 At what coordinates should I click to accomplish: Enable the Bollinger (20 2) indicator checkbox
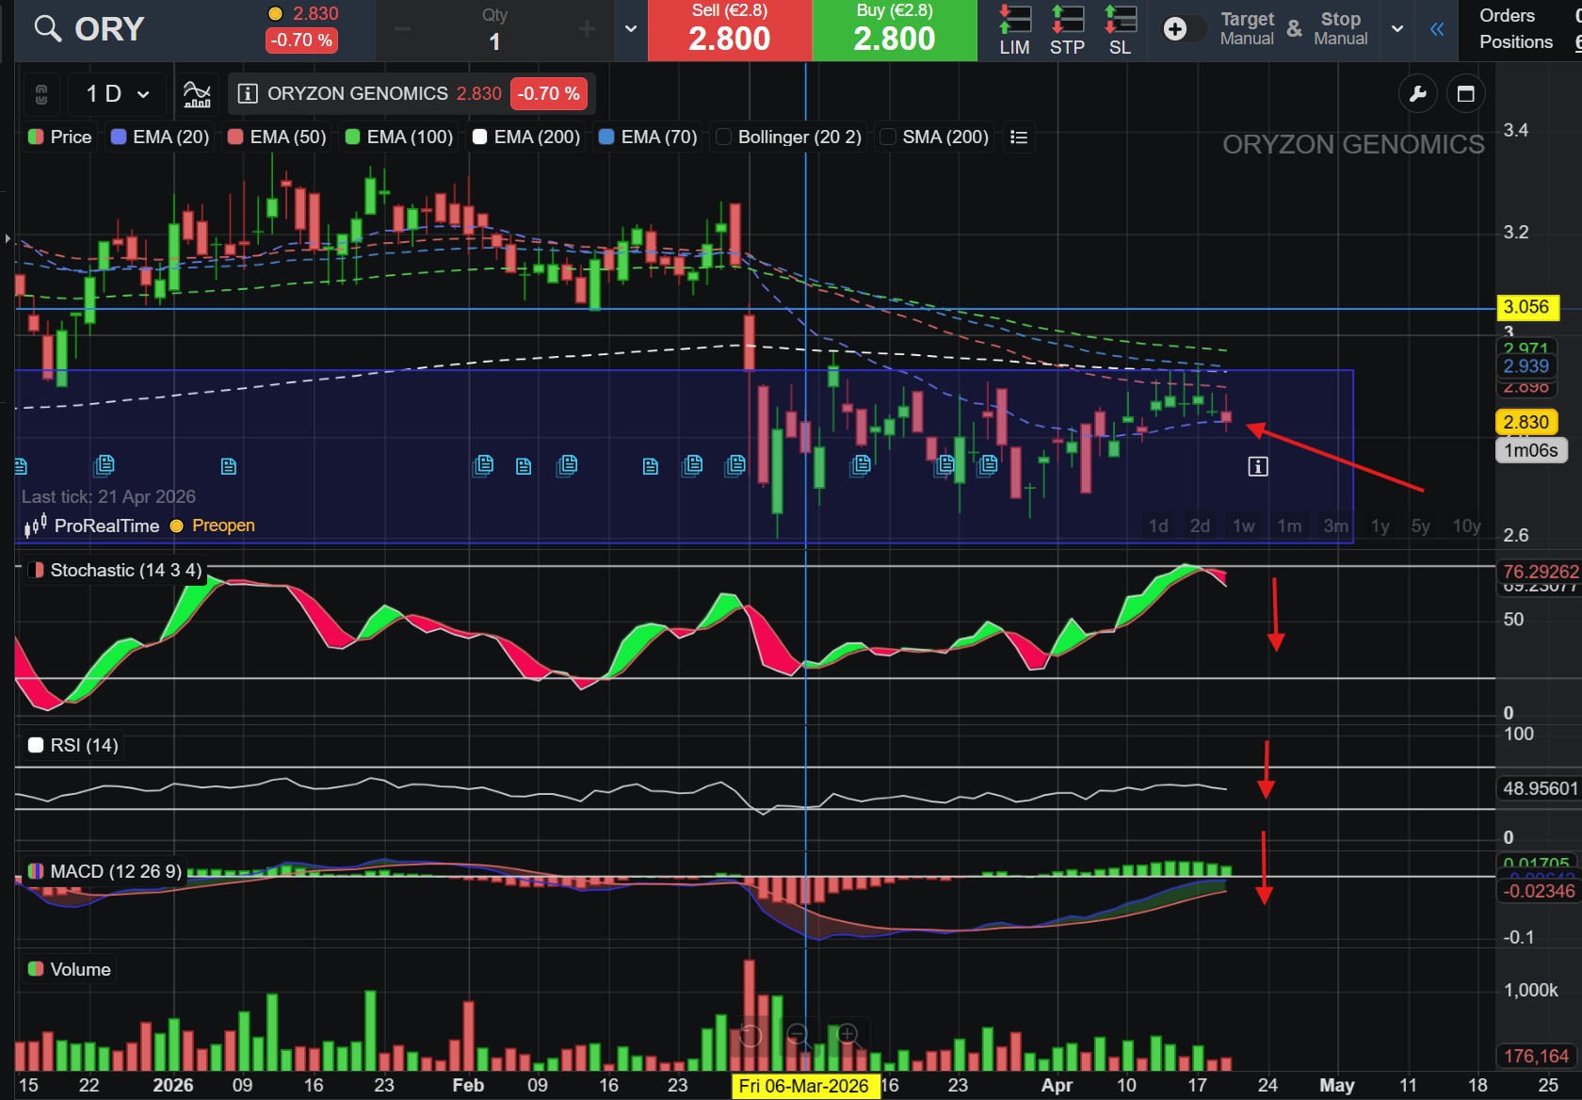724,137
